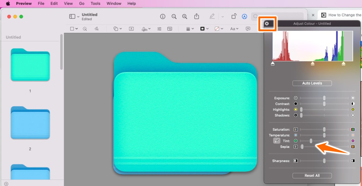Expand the highlight colour options chevron
This screenshot has height=186, width=362.
223,17
